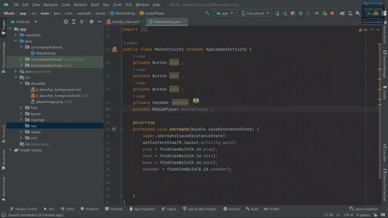
Task: Open the Profiler tool window
Action: click(272, 209)
